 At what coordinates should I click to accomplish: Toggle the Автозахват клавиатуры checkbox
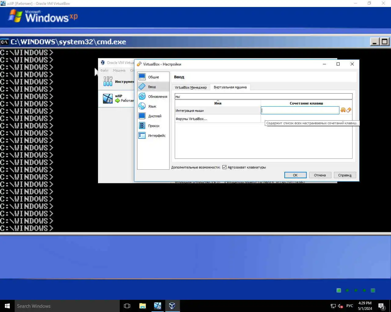tap(225, 167)
